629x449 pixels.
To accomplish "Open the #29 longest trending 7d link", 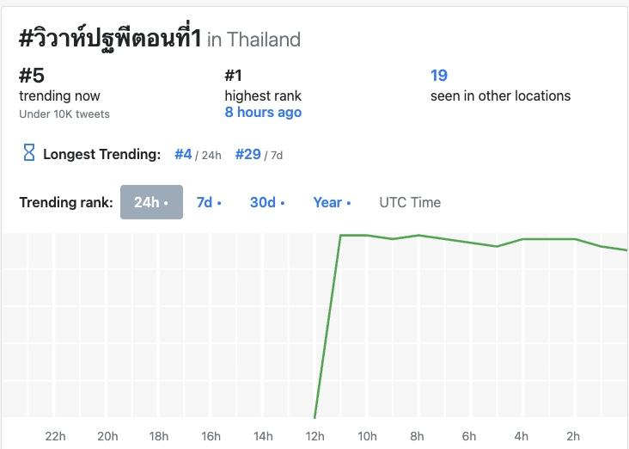I will pyautogui.click(x=247, y=155).
